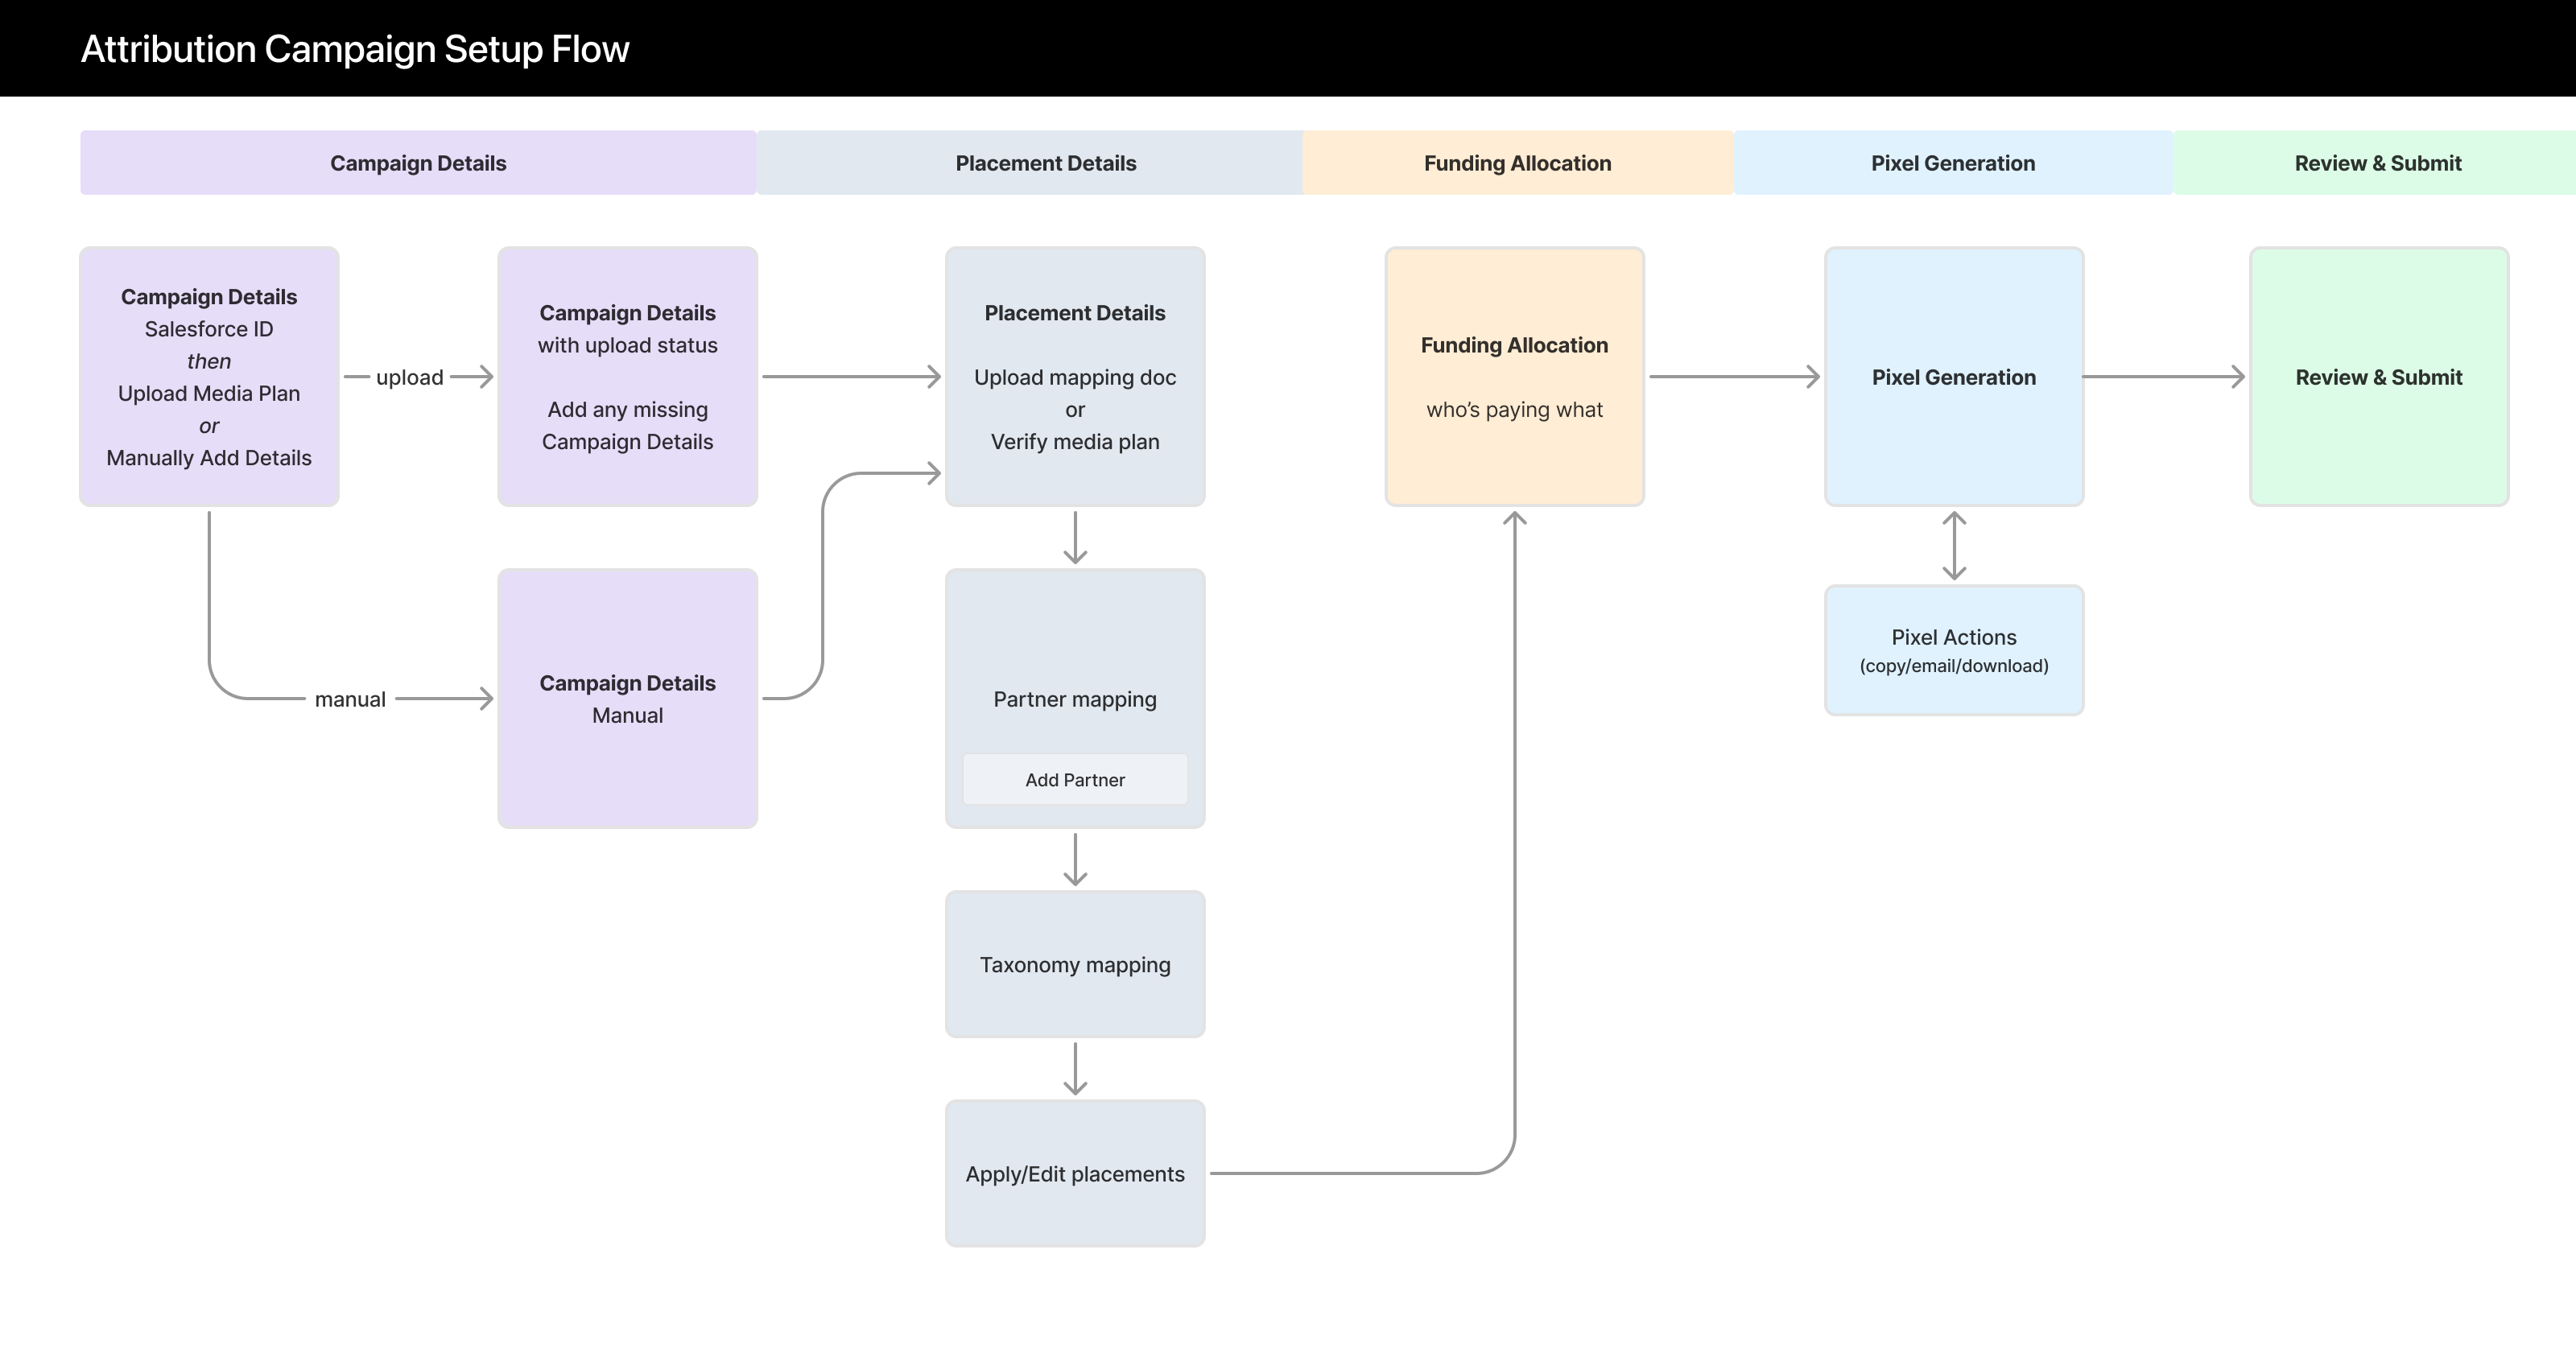
Task: Open the Upload mapping doc node
Action: 1075,377
